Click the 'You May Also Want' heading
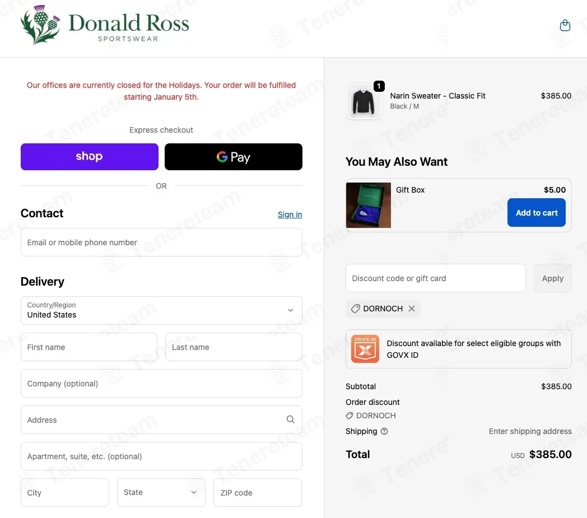 pyautogui.click(x=397, y=162)
